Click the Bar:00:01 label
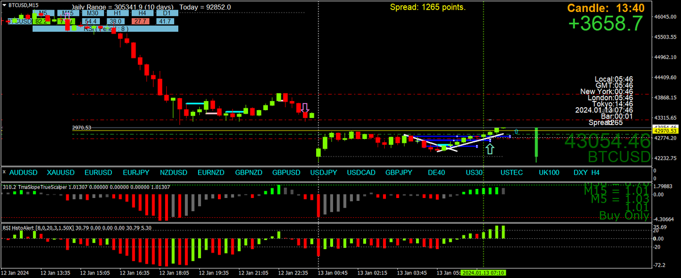Screen dimensions: 681x278 (617, 116)
